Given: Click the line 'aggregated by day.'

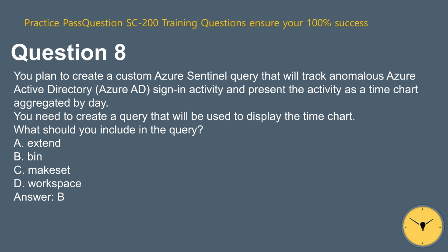Looking at the screenshot, I should pyautogui.click(x=61, y=103).
